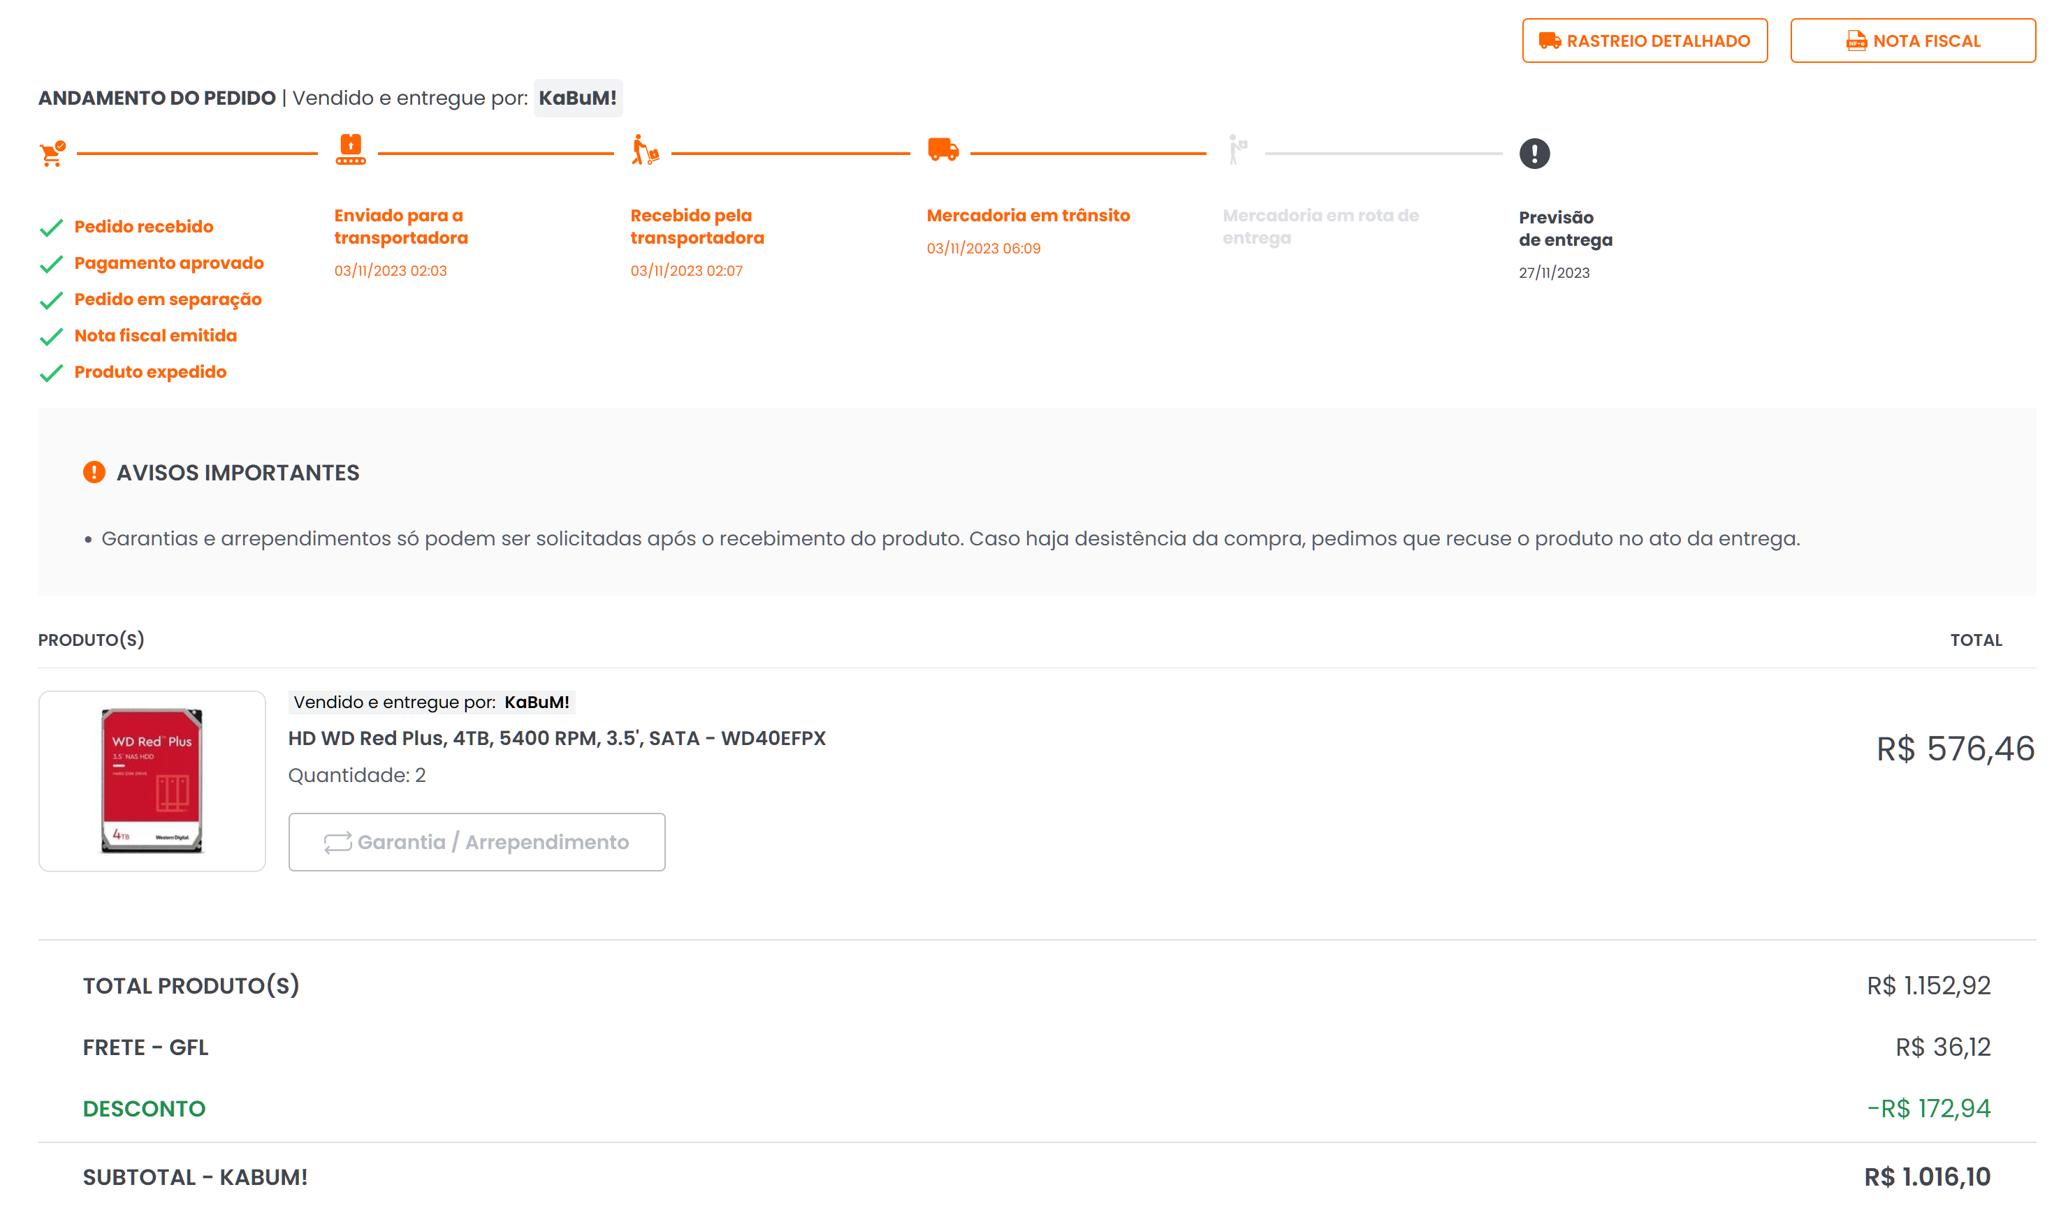Open the Rastreio Detalhado tracking button
The image size is (2068, 1208).
point(1645,40)
